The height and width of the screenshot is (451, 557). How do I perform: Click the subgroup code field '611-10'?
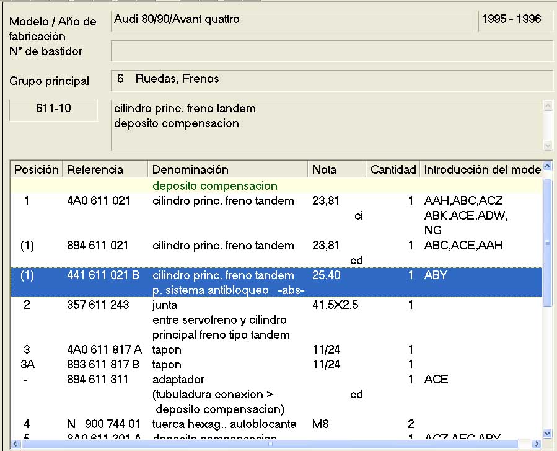click(53, 110)
